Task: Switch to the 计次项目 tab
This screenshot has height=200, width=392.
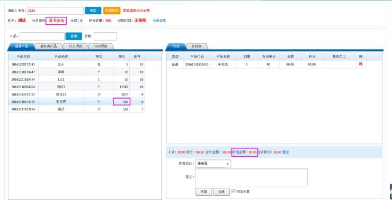Action: click(x=76, y=46)
